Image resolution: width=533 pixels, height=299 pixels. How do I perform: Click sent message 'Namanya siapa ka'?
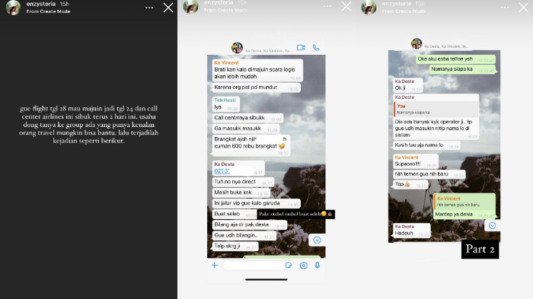[x=462, y=69]
